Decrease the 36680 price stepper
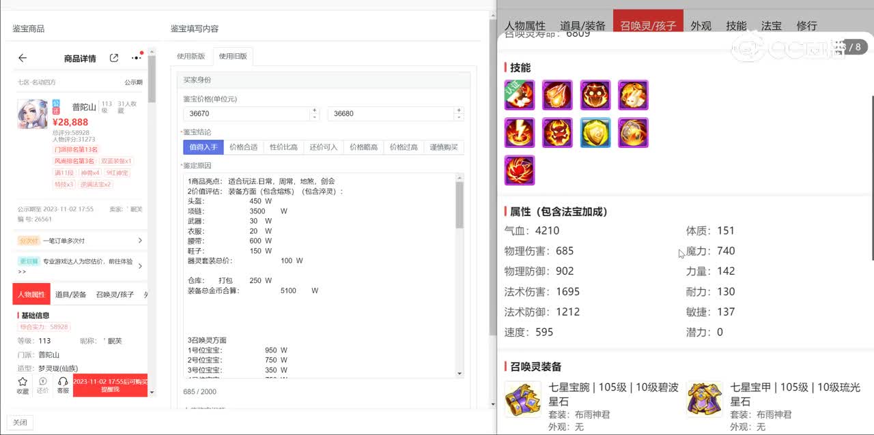Image resolution: width=874 pixels, height=435 pixels. [459, 117]
